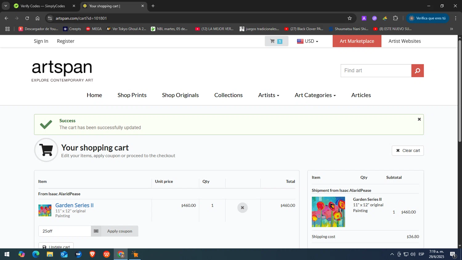Viewport: 462px width, 260px height.
Task: Close the Your shopping cart tab
Action: pyautogui.click(x=143, y=6)
